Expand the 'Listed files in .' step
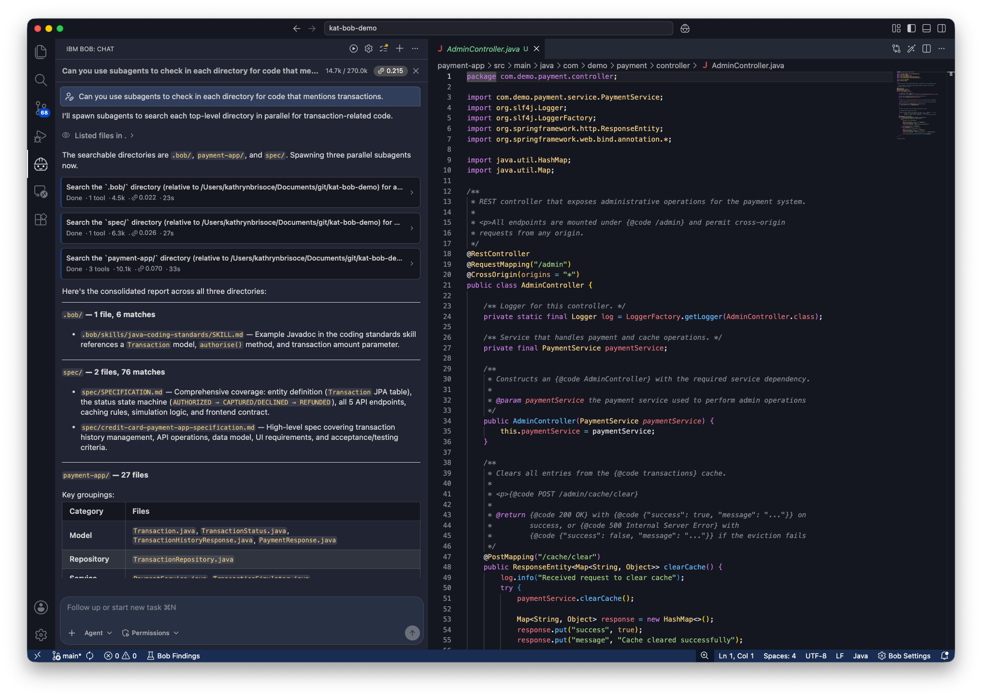This screenshot has width=982, height=698. coord(98,136)
